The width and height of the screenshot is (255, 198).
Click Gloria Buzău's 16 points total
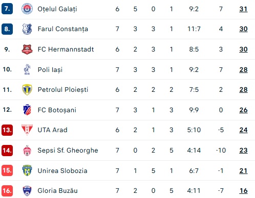point(243,191)
